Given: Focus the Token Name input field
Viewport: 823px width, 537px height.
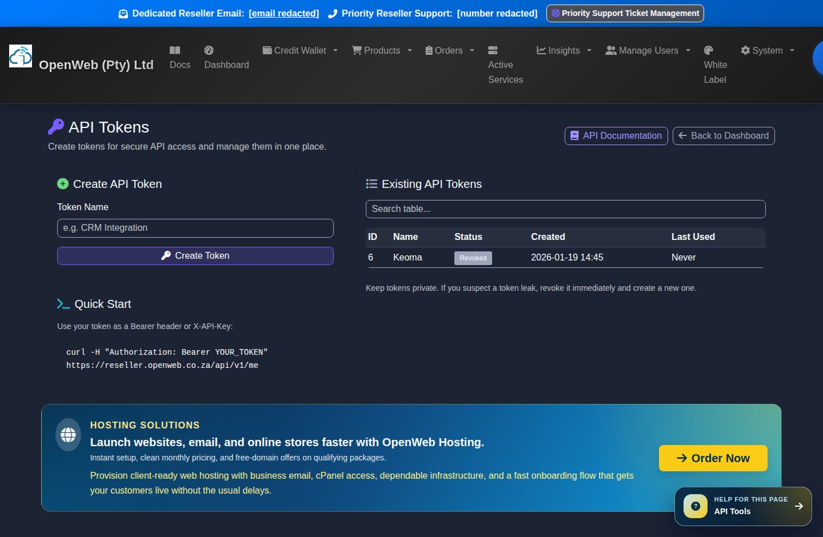Looking at the screenshot, I should (195, 228).
